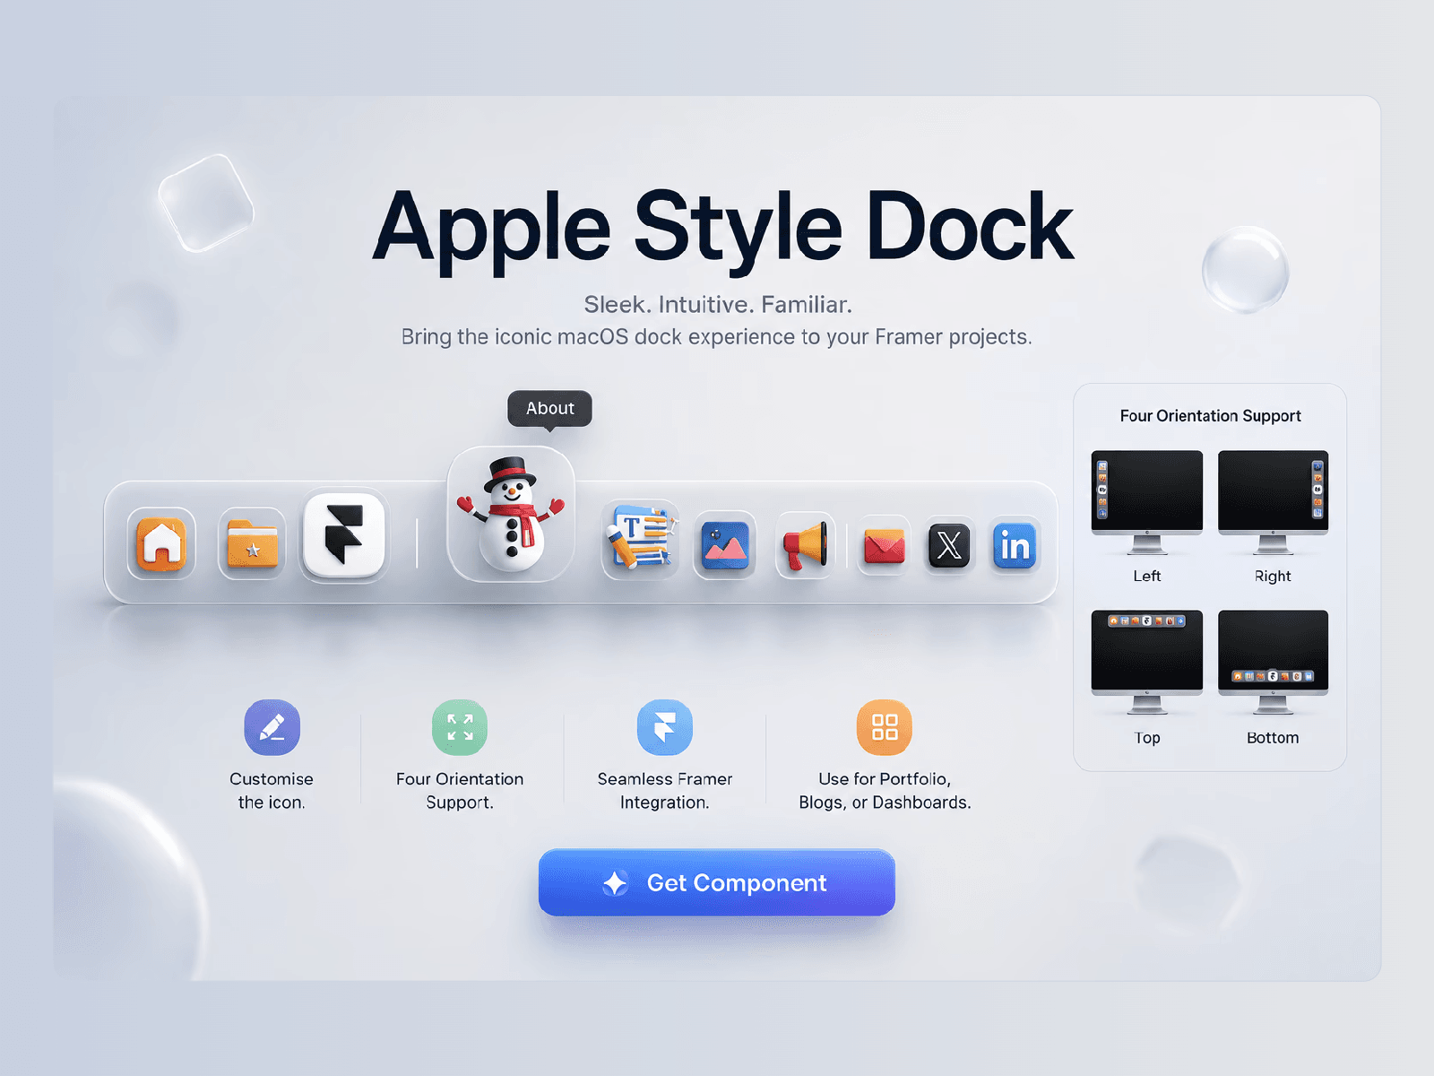The height and width of the screenshot is (1076, 1434).
Task: Select the Right orientation monitor preview
Action: (x=1273, y=502)
